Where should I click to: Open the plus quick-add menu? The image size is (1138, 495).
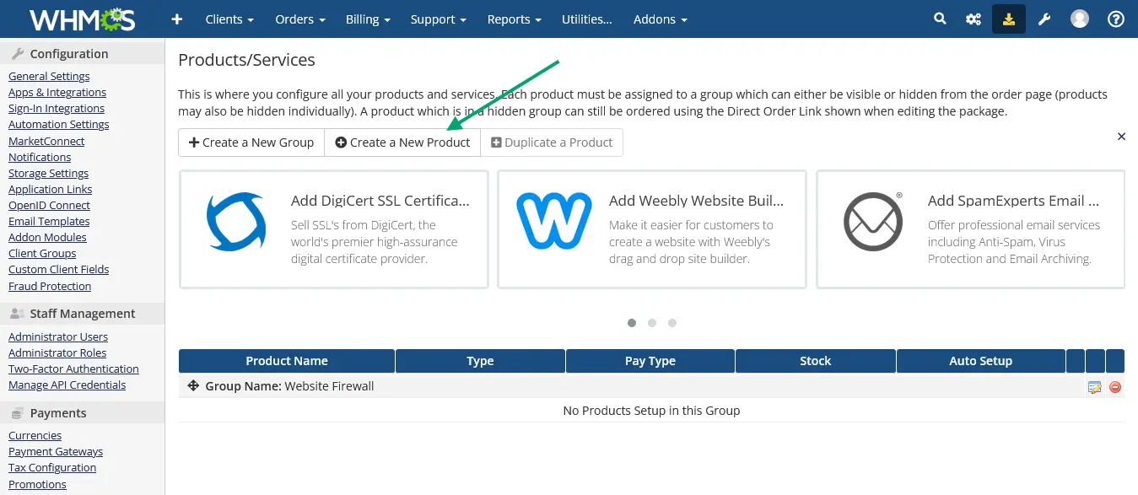[x=177, y=19]
